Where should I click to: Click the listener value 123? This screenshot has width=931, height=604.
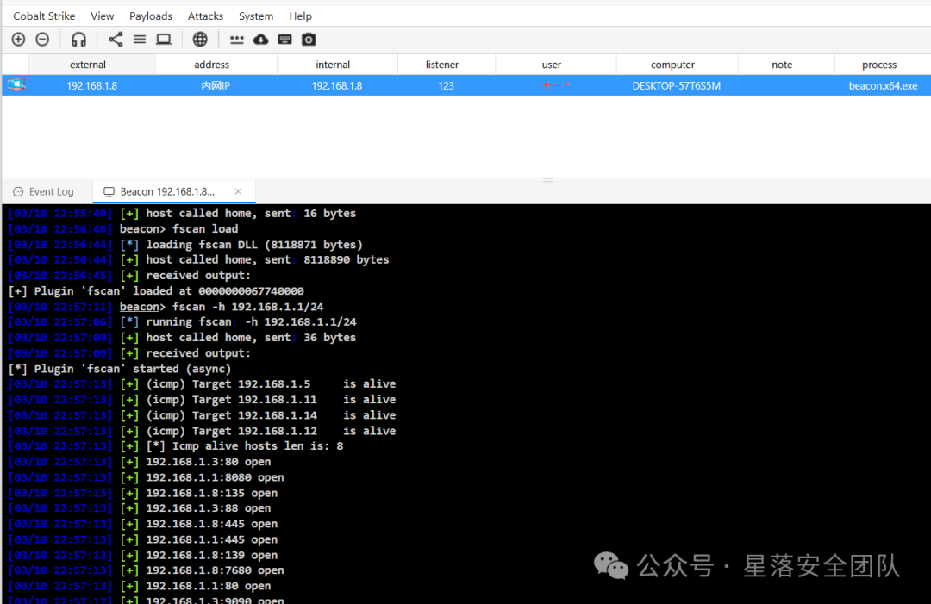(x=446, y=85)
